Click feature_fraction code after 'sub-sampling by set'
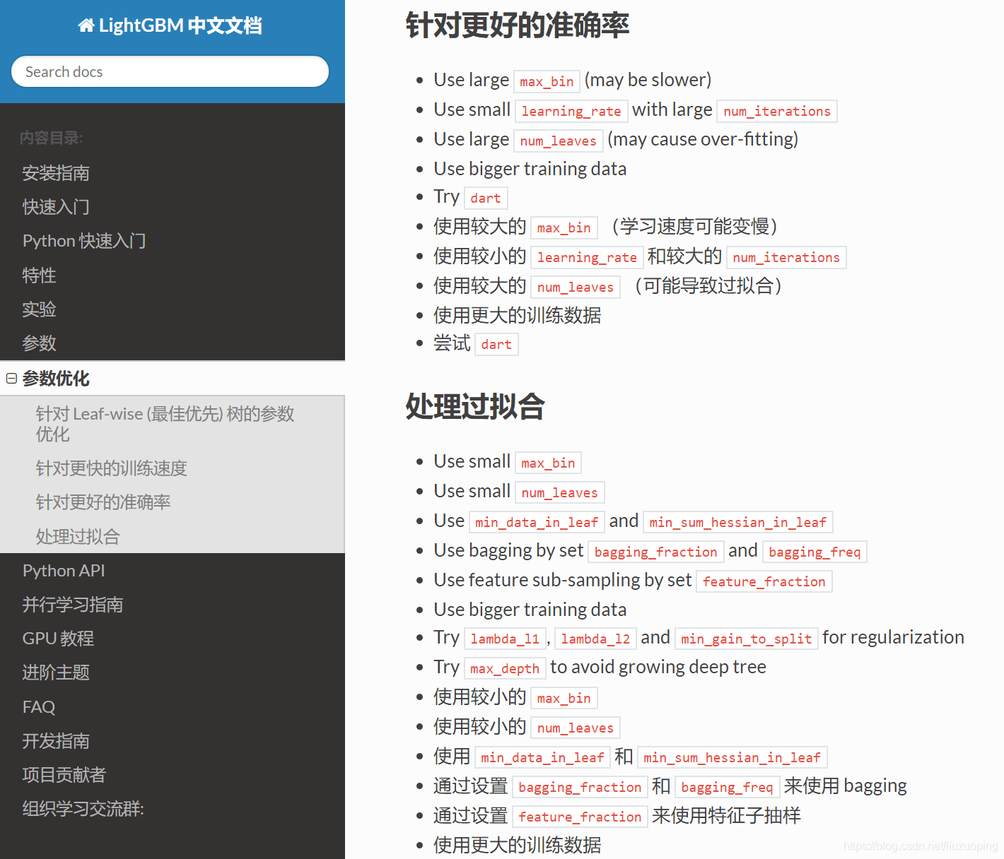 [x=764, y=581]
